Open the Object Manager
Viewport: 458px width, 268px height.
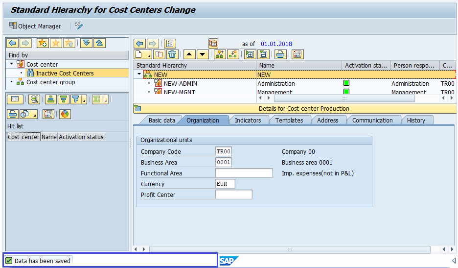[x=35, y=26]
